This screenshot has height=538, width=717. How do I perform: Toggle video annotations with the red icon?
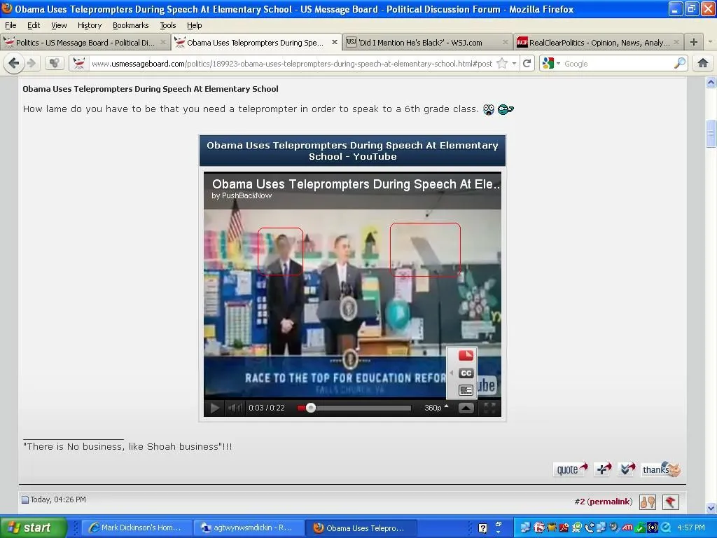466,356
